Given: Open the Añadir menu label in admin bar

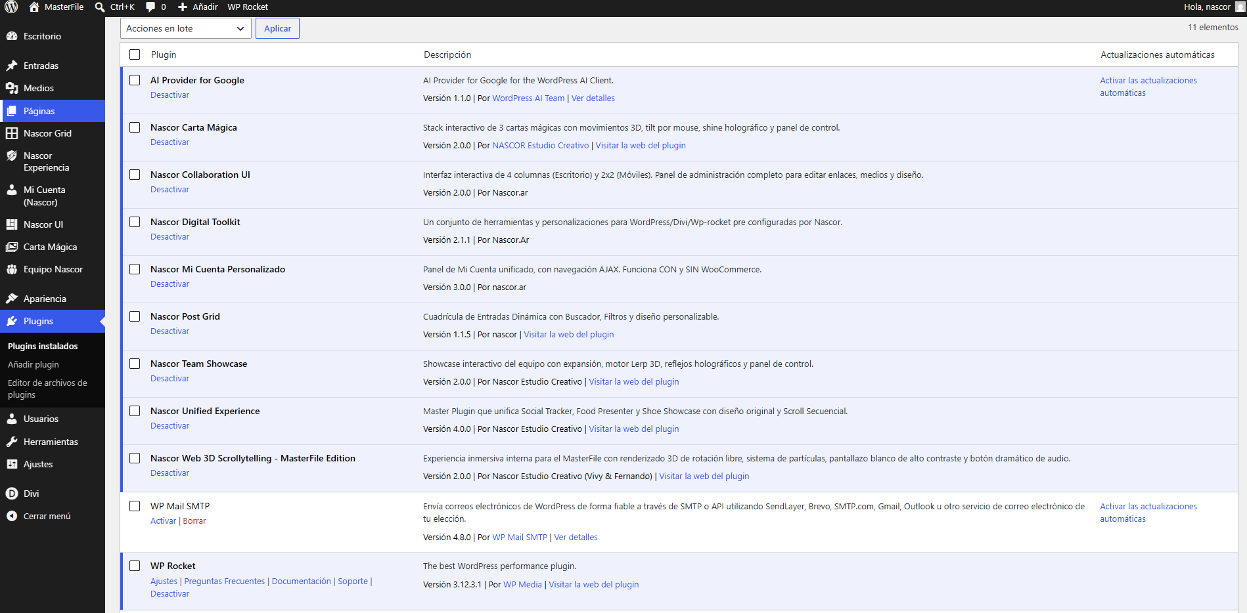Looking at the screenshot, I should (x=205, y=7).
